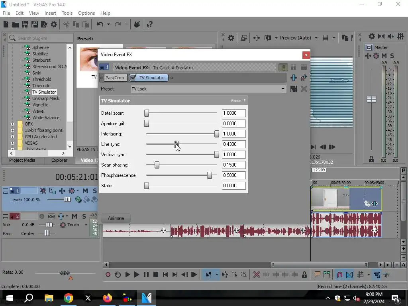
Task: Click the Remove Selected Plug-In icon
Action: click(304, 78)
